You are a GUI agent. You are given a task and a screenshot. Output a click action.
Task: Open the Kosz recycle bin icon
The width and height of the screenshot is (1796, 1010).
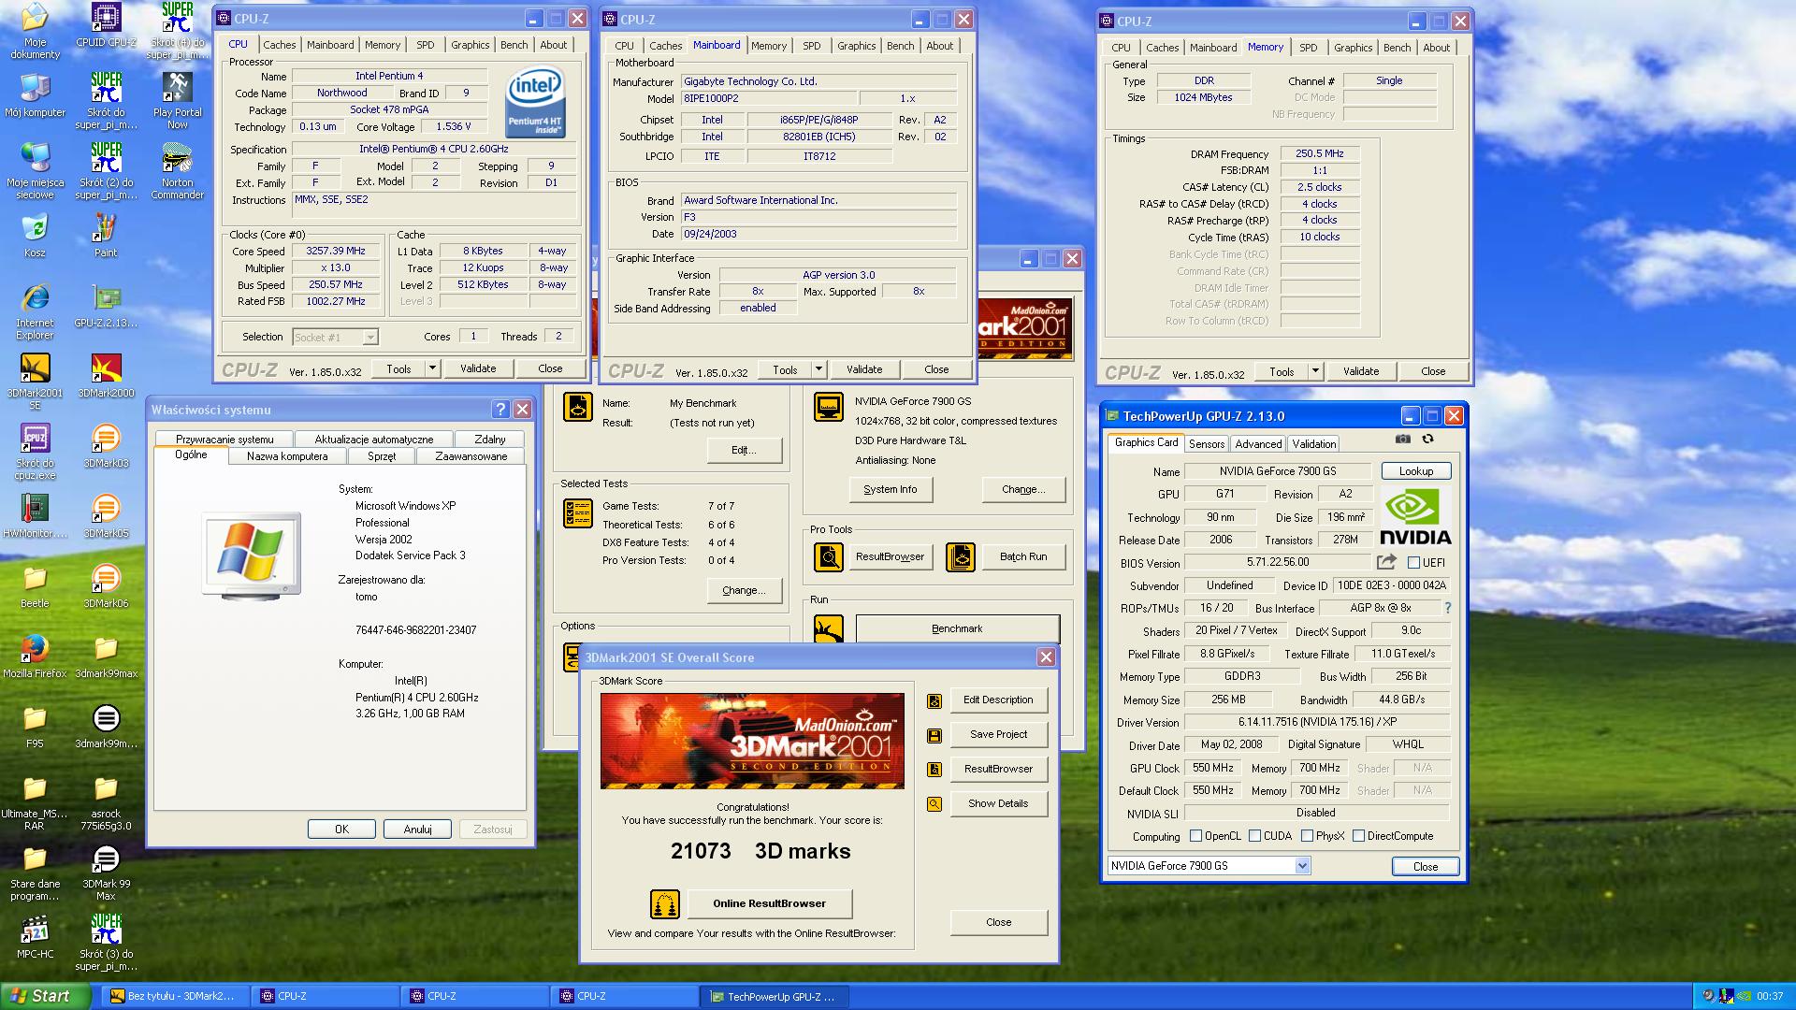(x=35, y=235)
